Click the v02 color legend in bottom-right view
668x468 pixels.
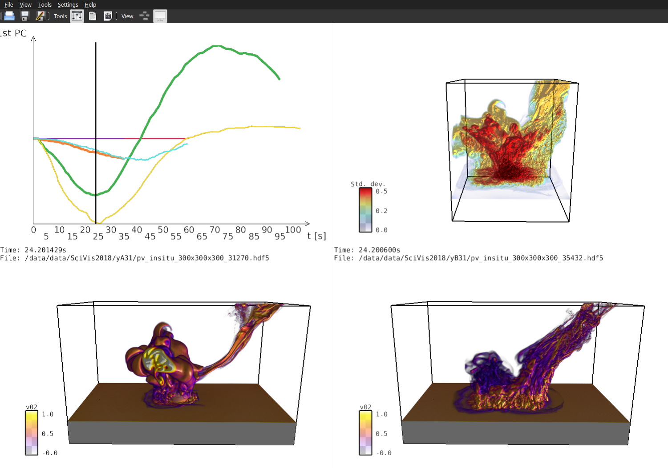[365, 433]
